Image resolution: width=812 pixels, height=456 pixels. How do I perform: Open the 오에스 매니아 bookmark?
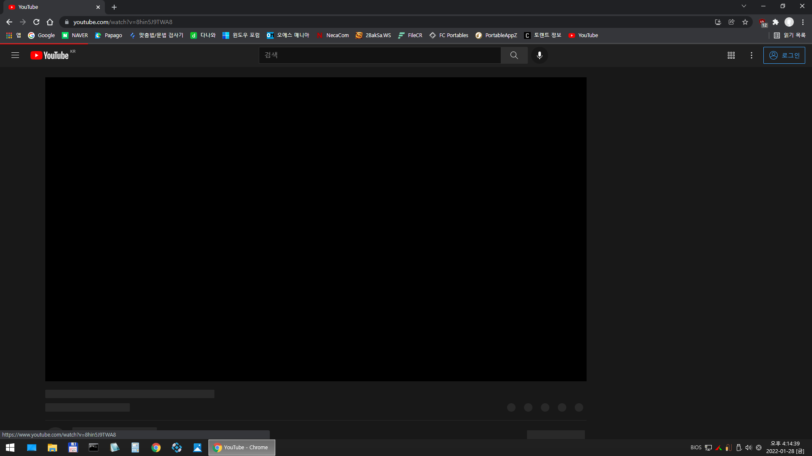288,35
